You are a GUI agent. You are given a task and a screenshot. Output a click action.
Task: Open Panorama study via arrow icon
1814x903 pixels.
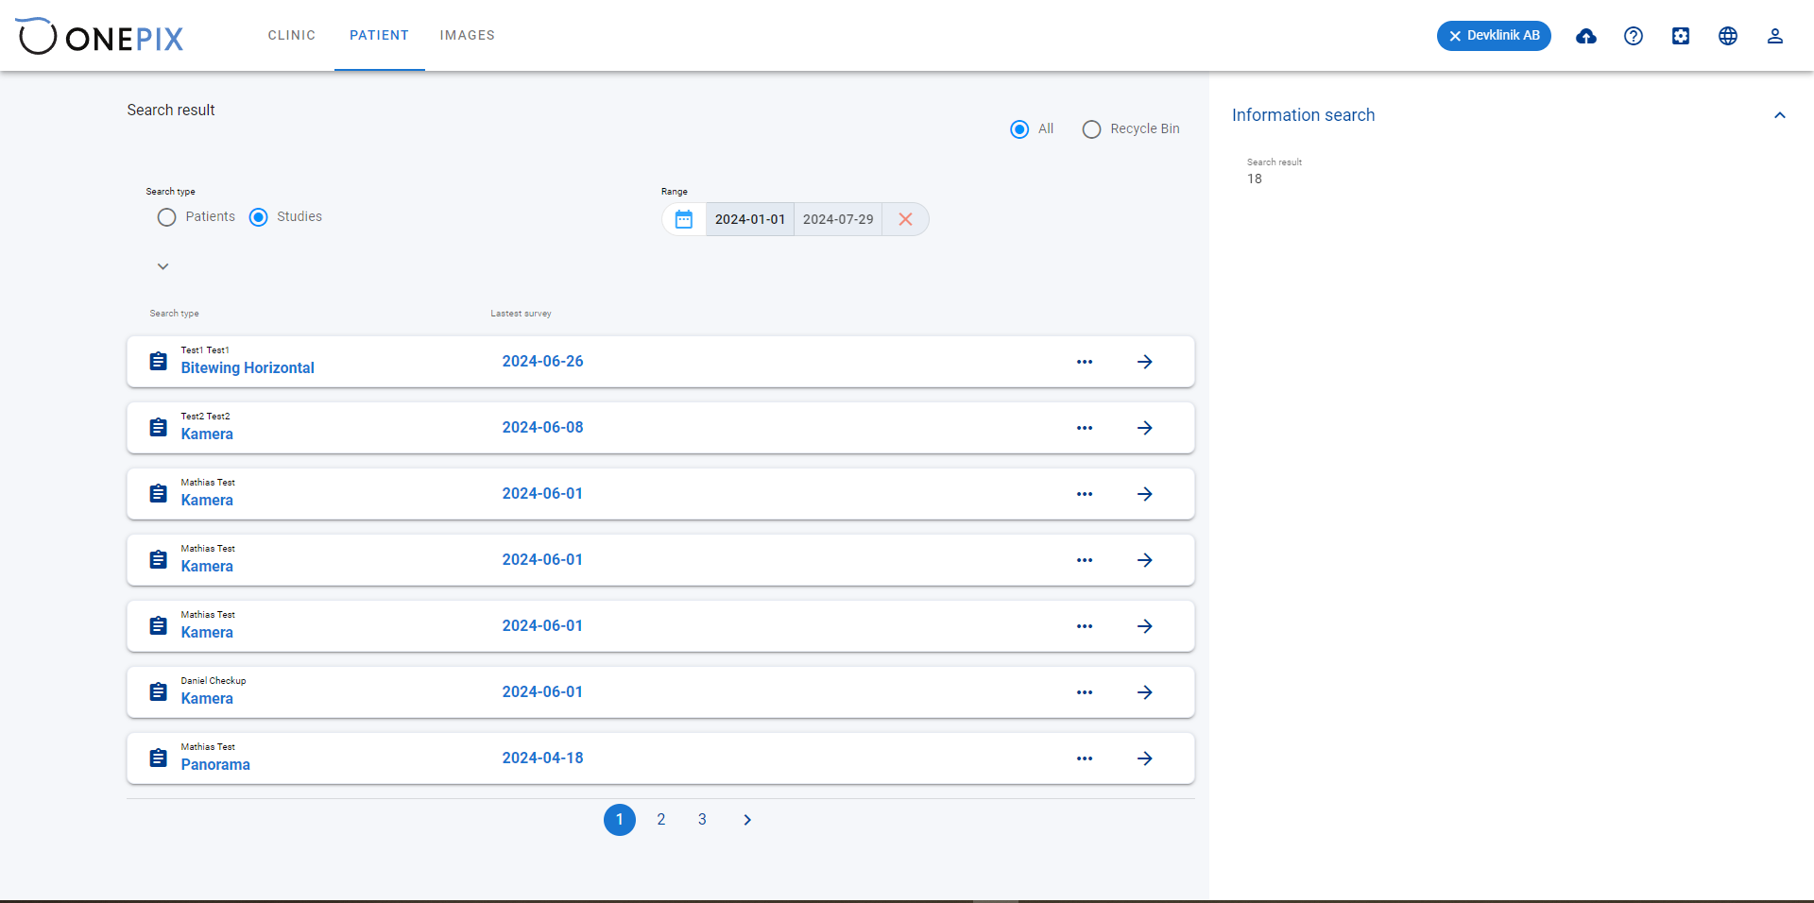click(1145, 758)
